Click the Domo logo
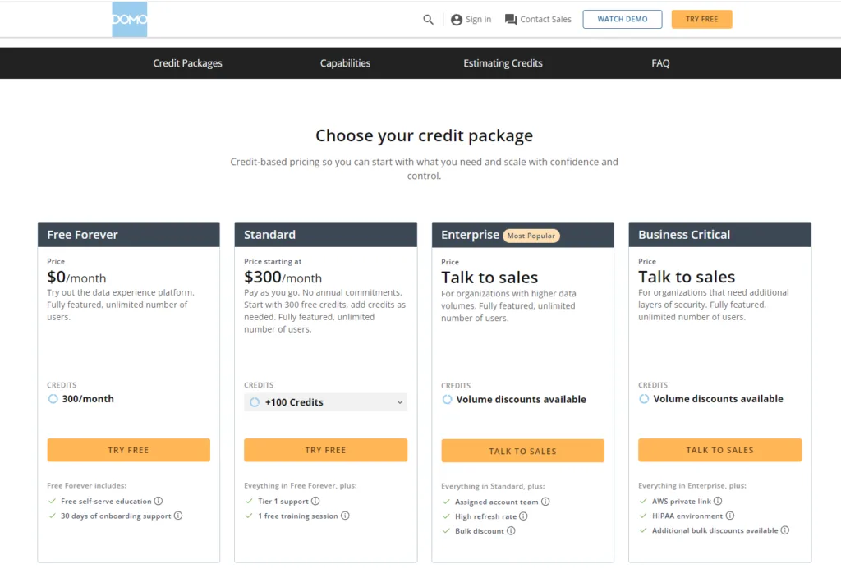The width and height of the screenshot is (841, 578). tap(129, 20)
